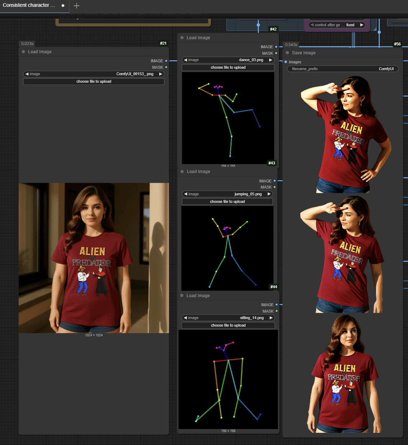Image resolution: width=408 pixels, height=445 pixels.
Task: Click the #56 node ID badge
Action: [397, 44]
